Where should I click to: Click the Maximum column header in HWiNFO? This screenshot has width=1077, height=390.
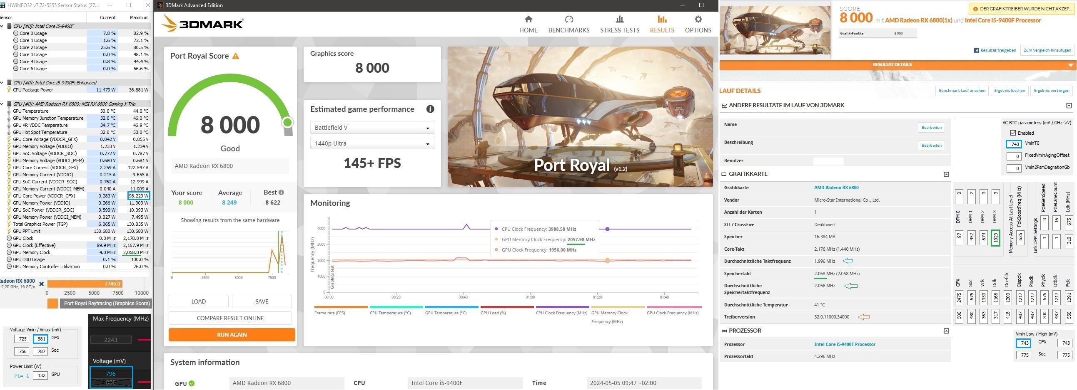coord(139,17)
